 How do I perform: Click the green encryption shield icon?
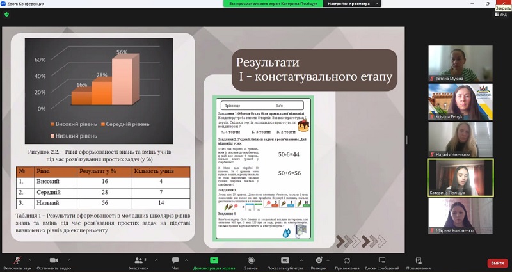(7, 14)
